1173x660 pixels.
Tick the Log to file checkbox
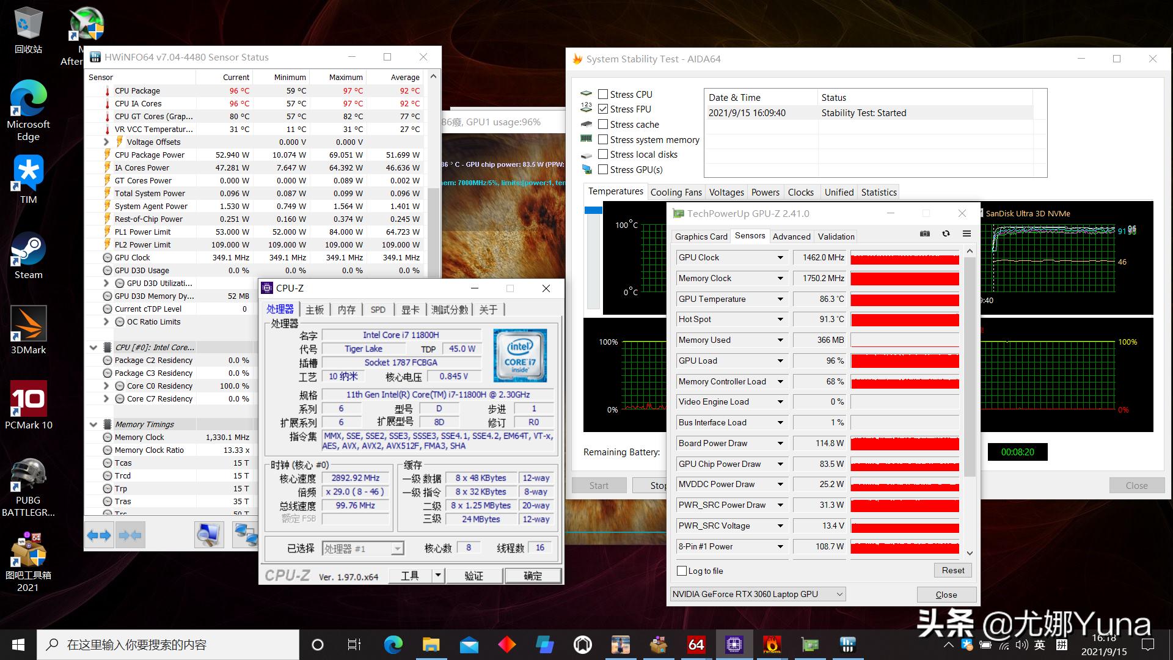pyautogui.click(x=682, y=571)
